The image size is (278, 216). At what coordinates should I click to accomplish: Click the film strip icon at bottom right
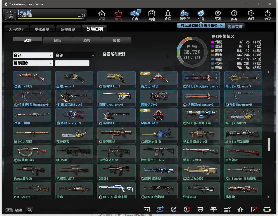pos(267,210)
